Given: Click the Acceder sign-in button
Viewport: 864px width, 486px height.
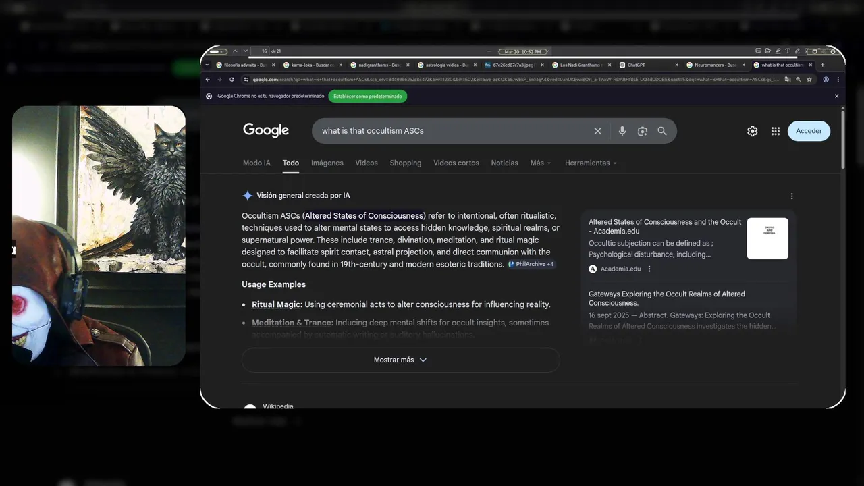Looking at the screenshot, I should pyautogui.click(x=809, y=131).
